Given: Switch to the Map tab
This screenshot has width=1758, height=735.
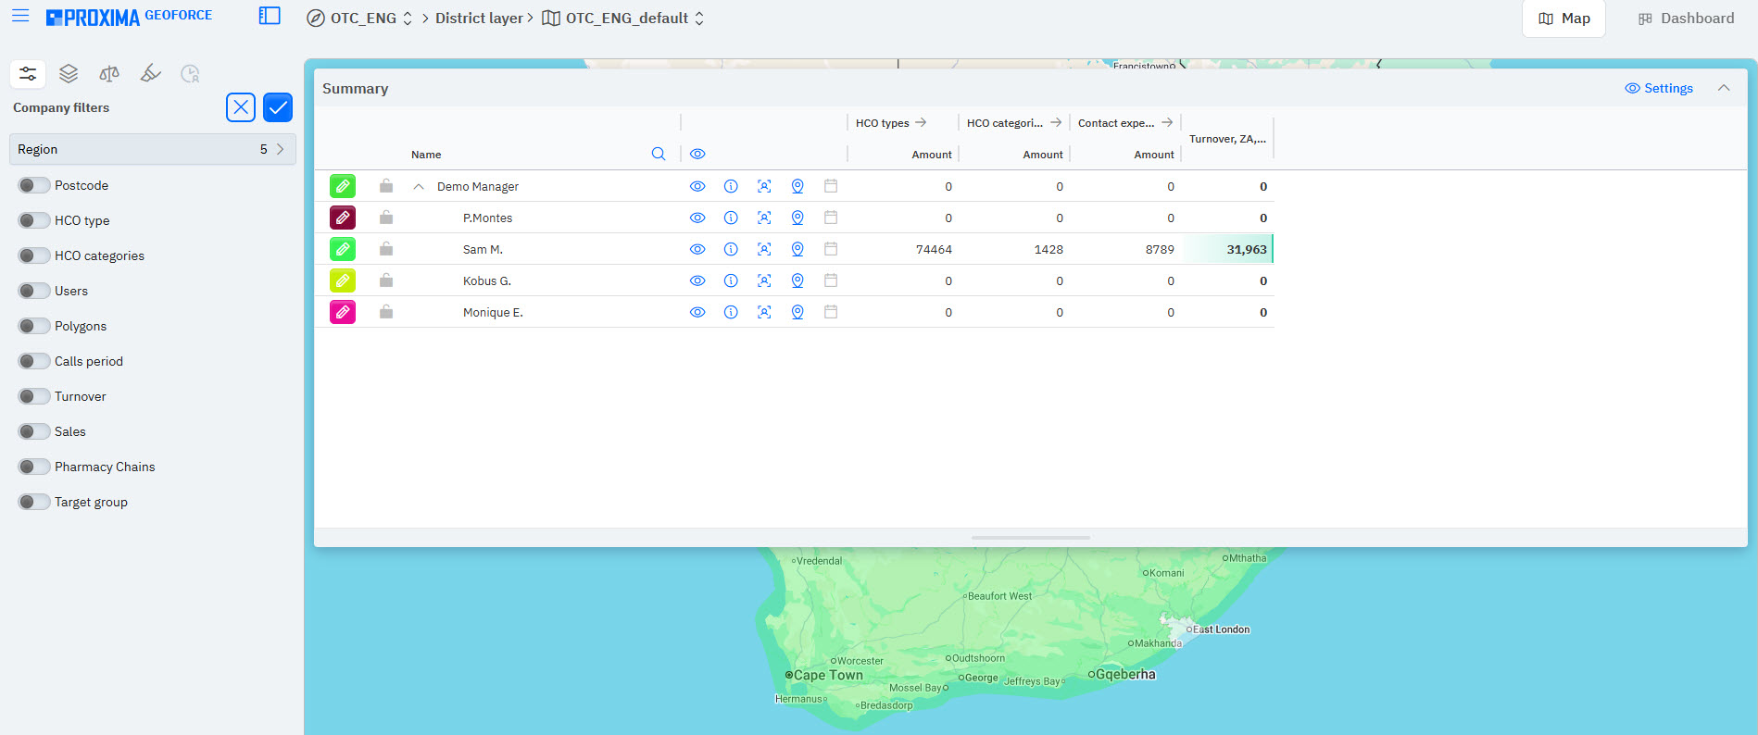Looking at the screenshot, I should pos(1563,19).
